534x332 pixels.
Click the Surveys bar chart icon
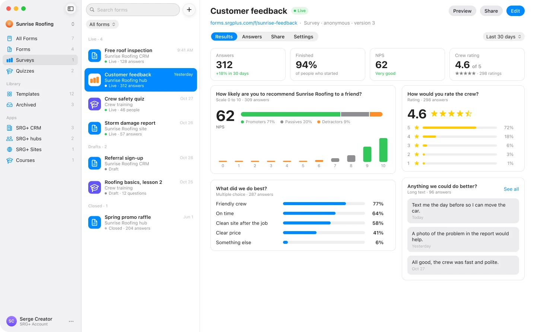(x=10, y=60)
